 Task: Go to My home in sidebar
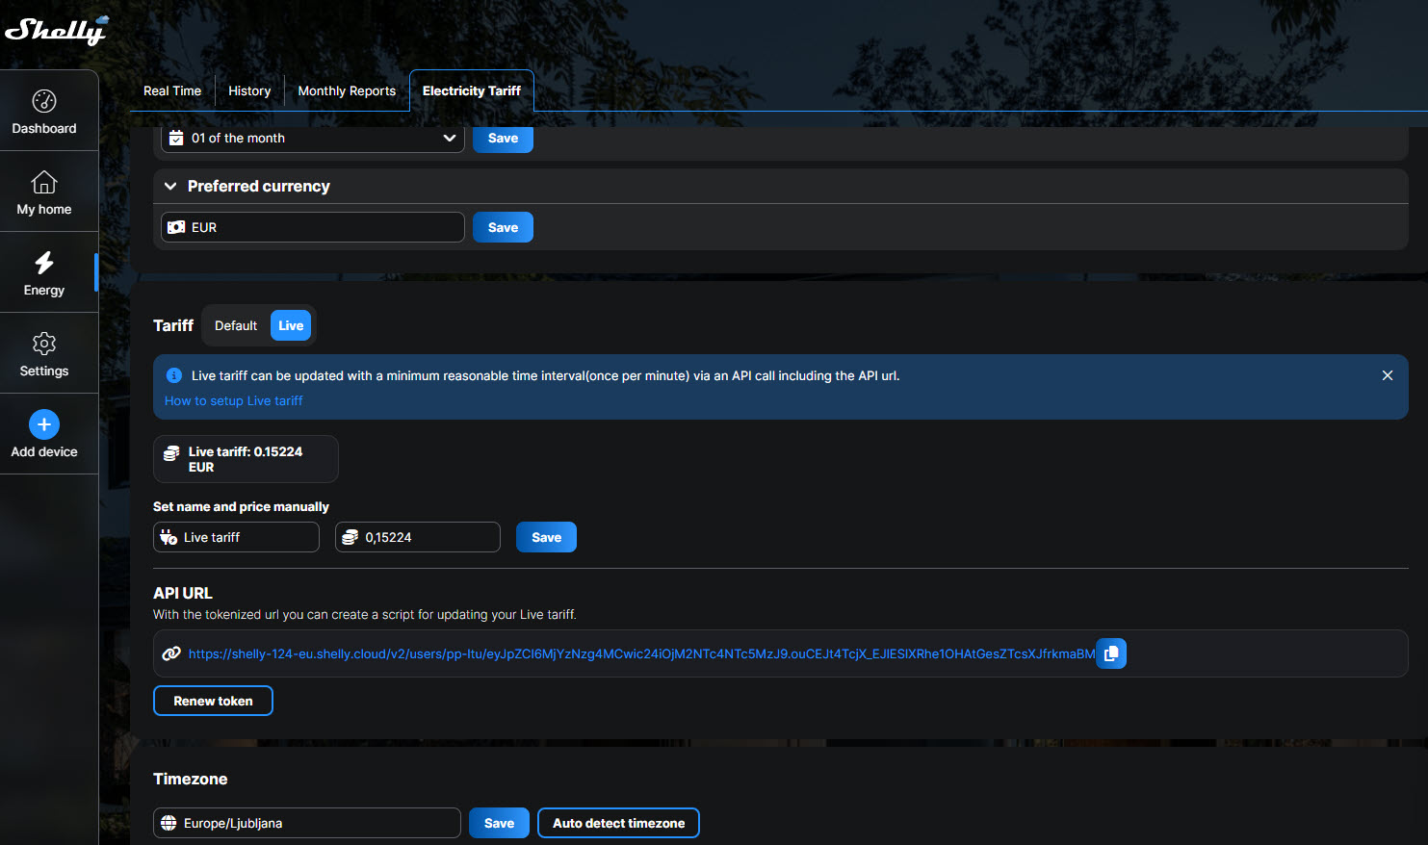44,192
